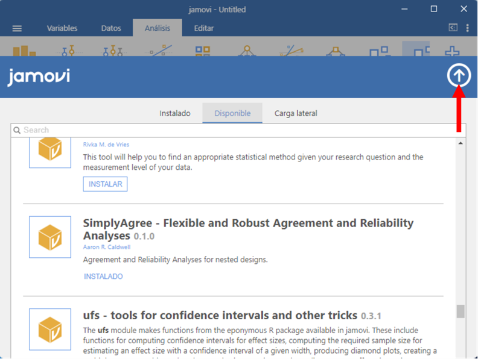Image resolution: width=478 pixels, height=359 pixels.
Task: Toggle the results panel icon in header
Action: (x=453, y=28)
